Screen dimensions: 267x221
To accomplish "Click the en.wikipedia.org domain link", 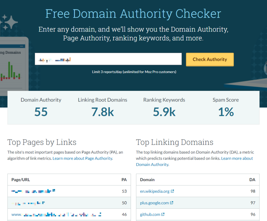I will point(154,191).
